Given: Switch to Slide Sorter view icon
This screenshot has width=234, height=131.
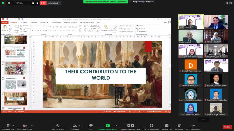Looking at the screenshot, I should point(135,112).
